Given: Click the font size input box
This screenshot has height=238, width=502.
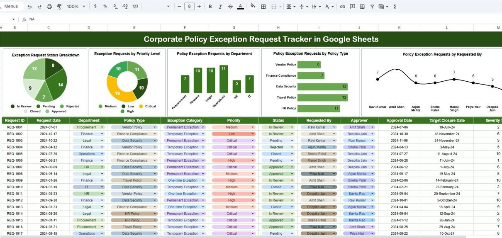Looking at the screenshot, I should (x=189, y=7).
